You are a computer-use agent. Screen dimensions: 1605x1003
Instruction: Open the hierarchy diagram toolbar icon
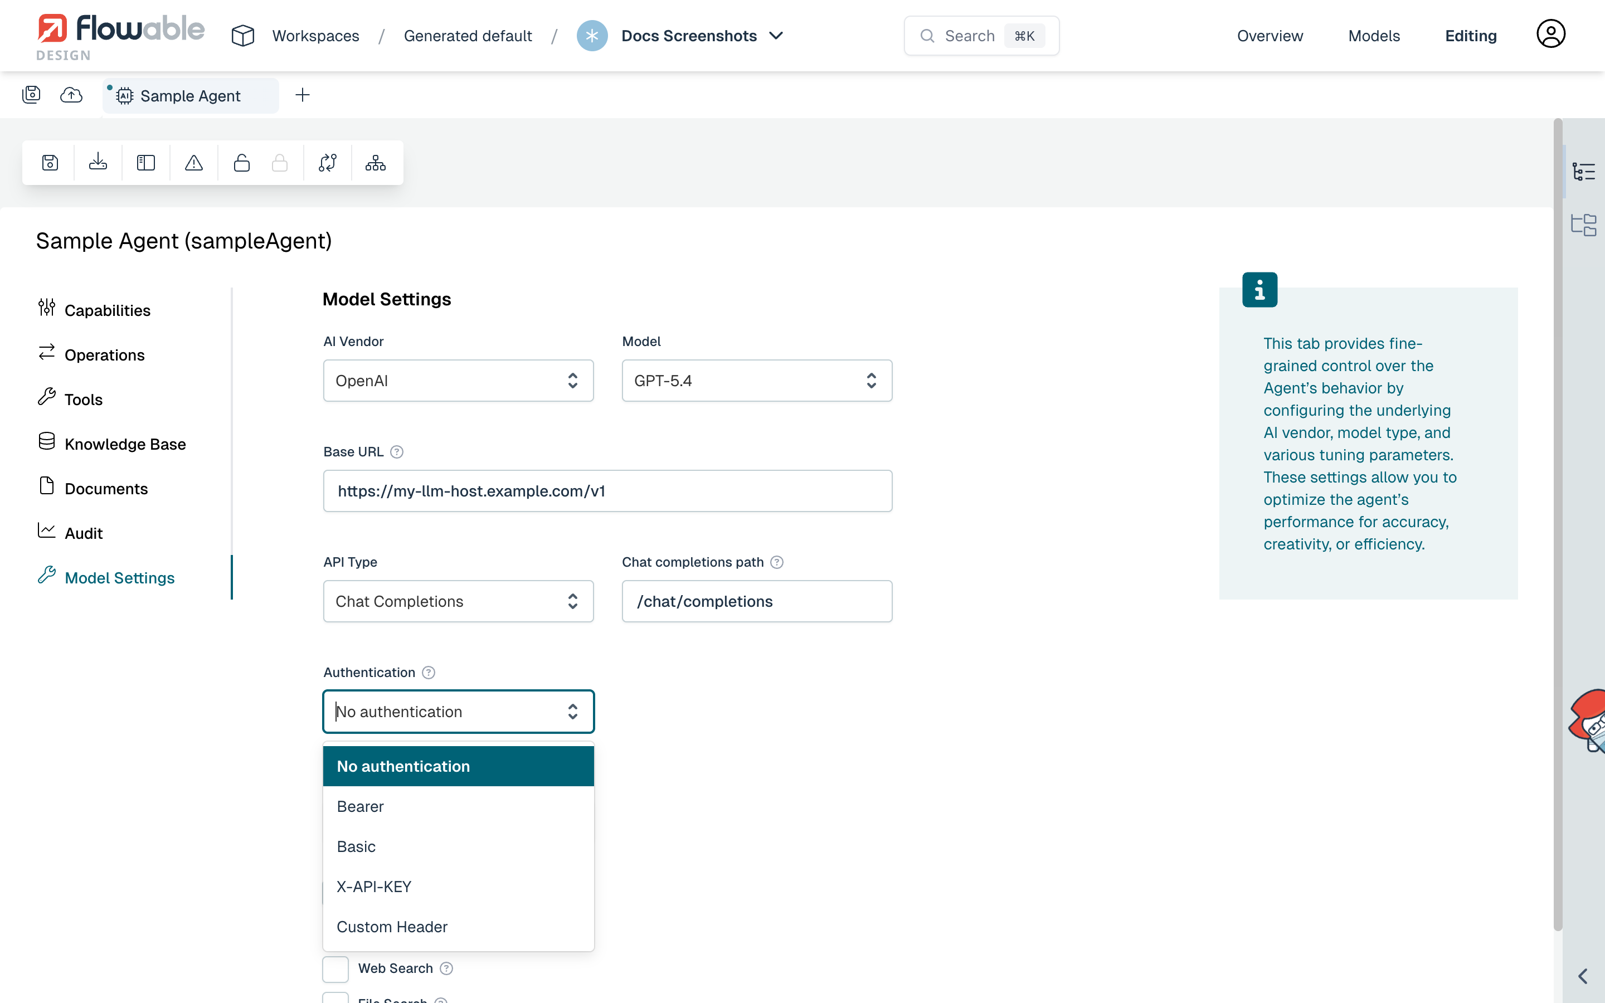pyautogui.click(x=376, y=163)
